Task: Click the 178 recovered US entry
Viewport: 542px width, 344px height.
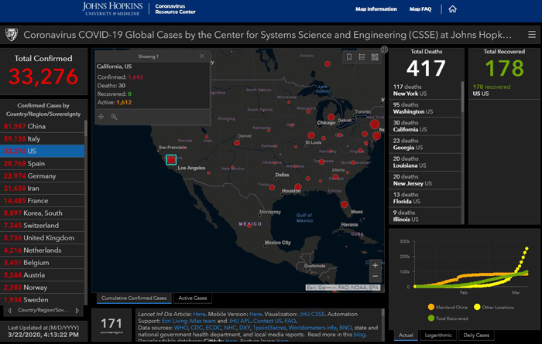Action: [505, 90]
